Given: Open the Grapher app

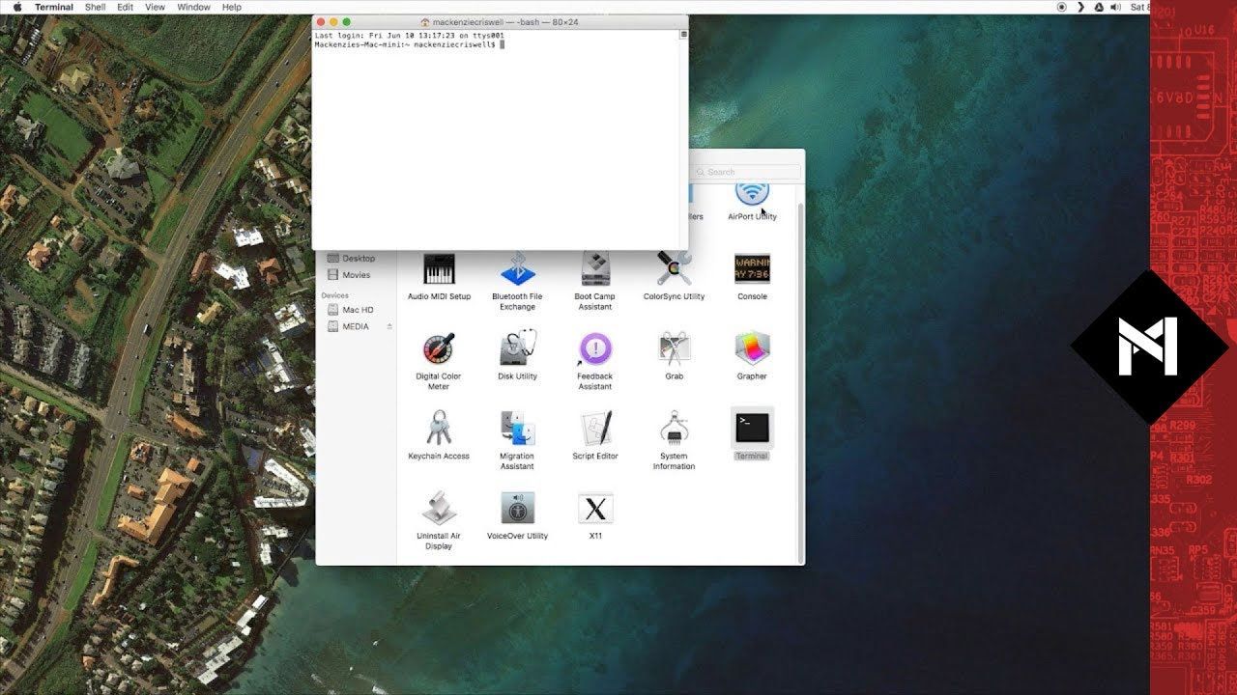Looking at the screenshot, I should [x=752, y=349].
